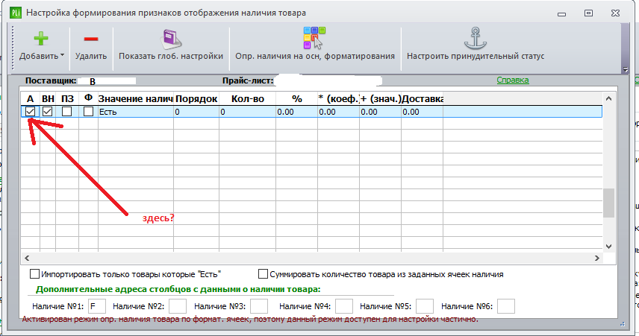Click the green plus Добавить icon

pos(41,39)
